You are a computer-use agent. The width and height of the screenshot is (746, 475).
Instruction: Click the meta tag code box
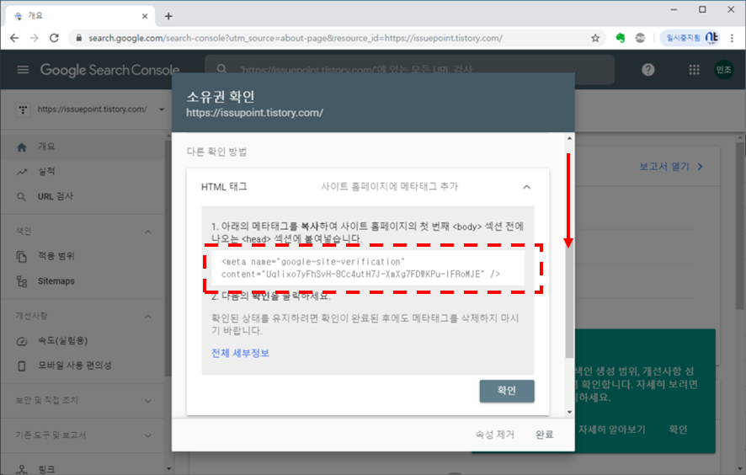(368, 268)
